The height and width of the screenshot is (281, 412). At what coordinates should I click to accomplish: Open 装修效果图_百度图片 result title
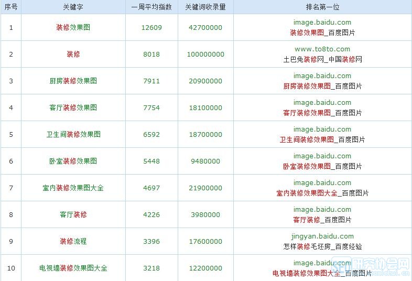pyautogui.click(x=322, y=33)
